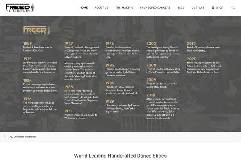
Task: Click text 'Production outgrows the base-'
Action: [x=39, y=84]
